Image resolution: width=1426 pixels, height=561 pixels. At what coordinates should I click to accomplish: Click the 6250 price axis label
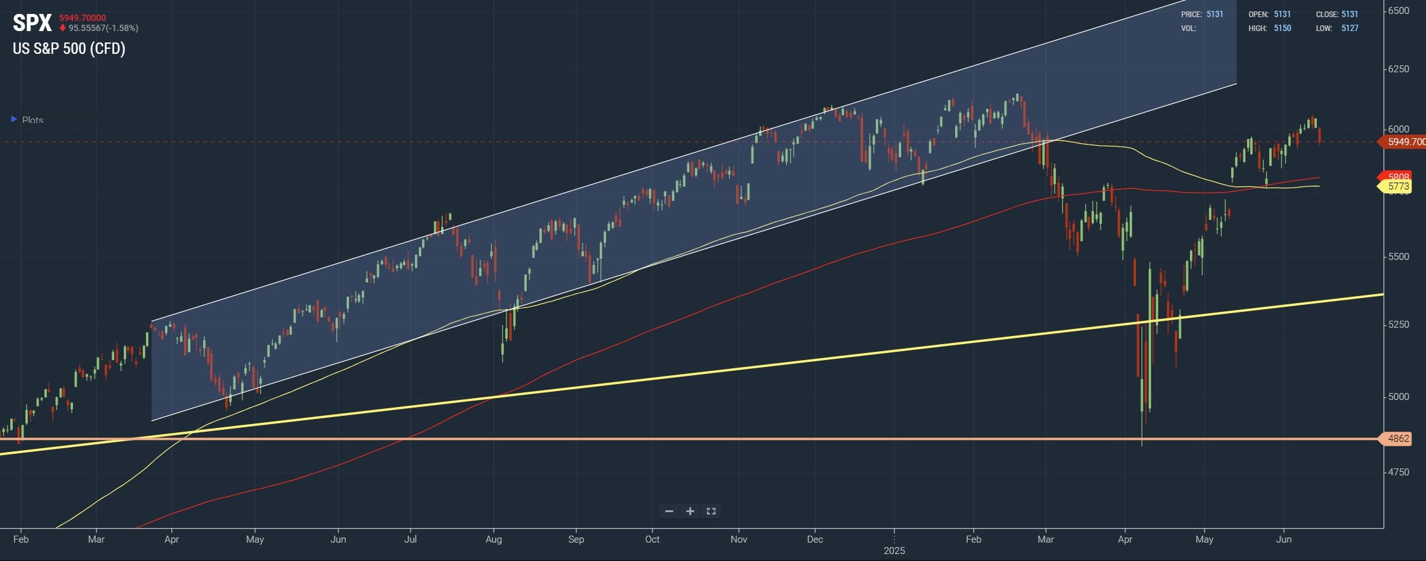tap(1399, 69)
